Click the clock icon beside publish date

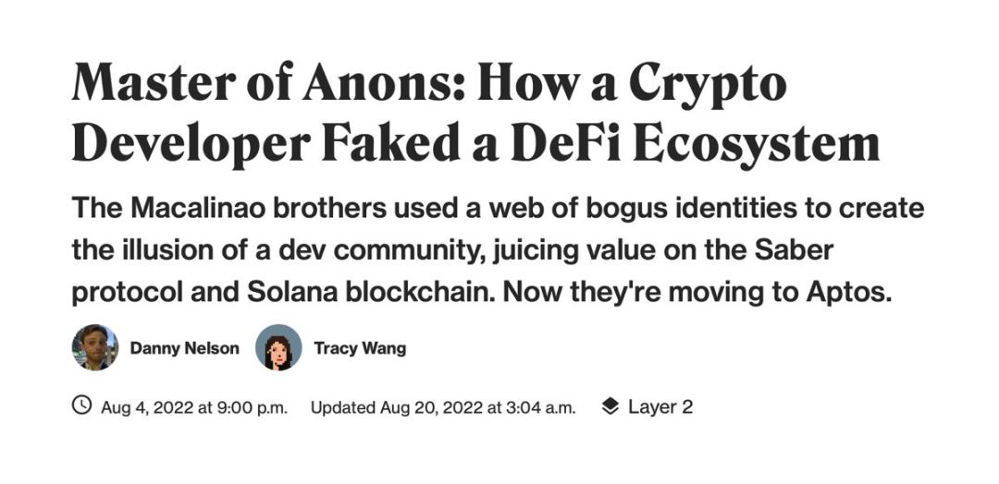pyautogui.click(x=82, y=405)
